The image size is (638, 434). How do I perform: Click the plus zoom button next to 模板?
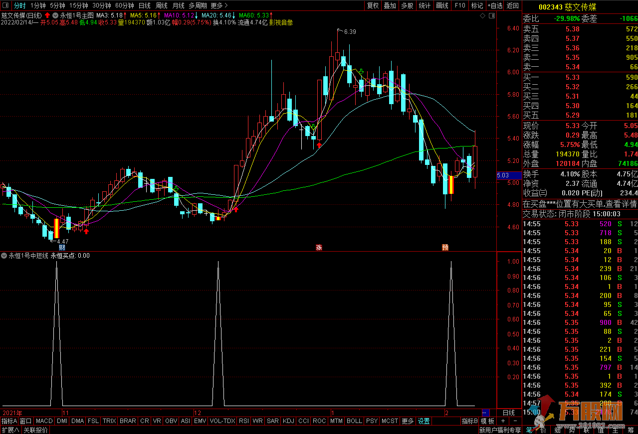[503, 421]
